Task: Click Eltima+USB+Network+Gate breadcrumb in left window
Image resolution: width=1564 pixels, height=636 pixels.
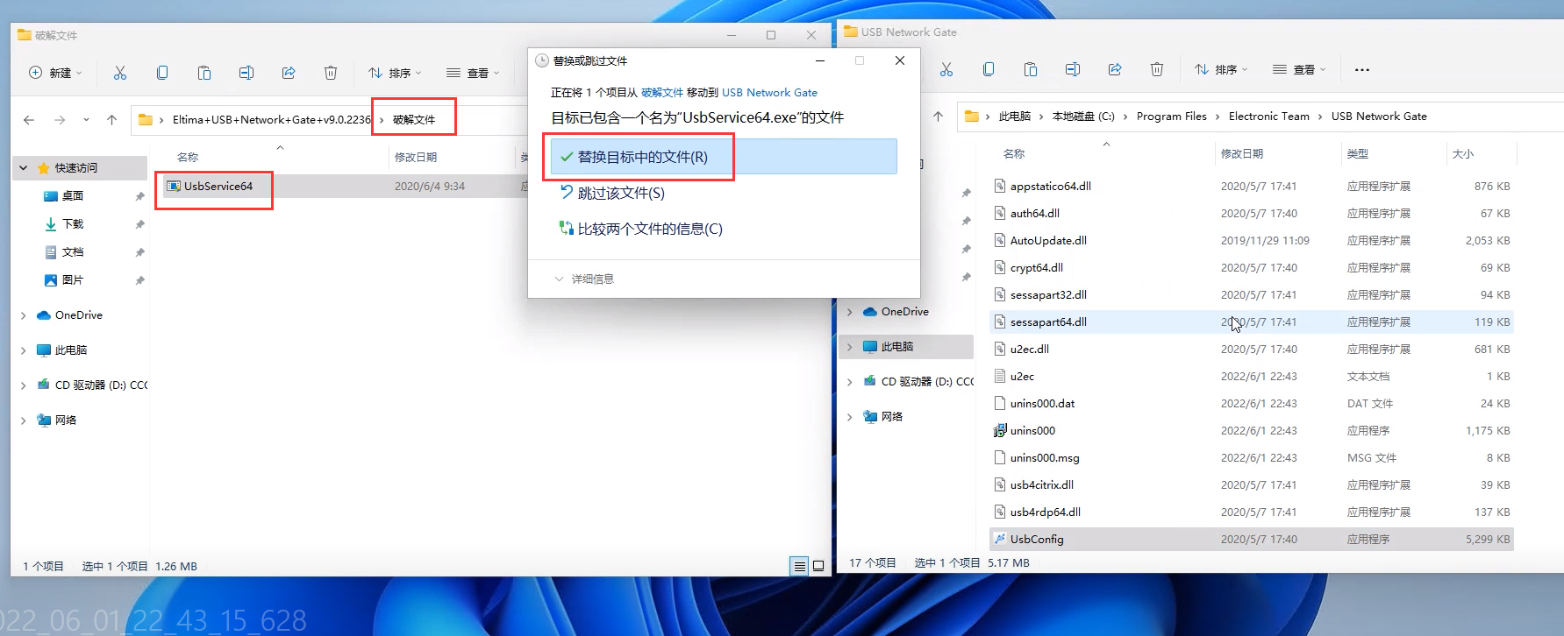Action: point(271,120)
